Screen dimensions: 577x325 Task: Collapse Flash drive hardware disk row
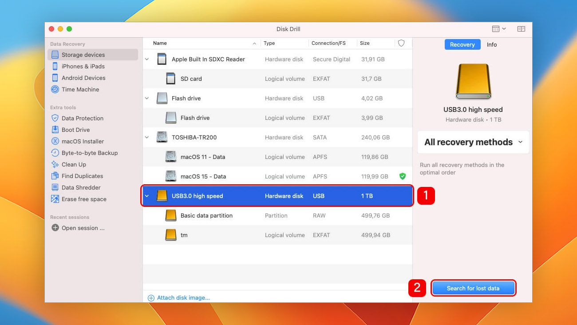(x=147, y=98)
